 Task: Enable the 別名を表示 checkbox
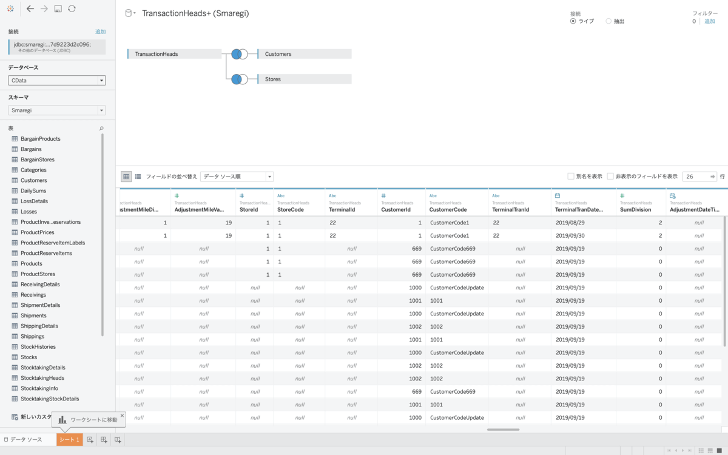[570, 177]
